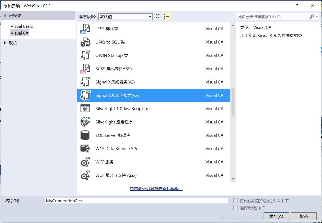
Task: Click the WCF 服务 (支持 Ajax) icon
Action: (85, 175)
